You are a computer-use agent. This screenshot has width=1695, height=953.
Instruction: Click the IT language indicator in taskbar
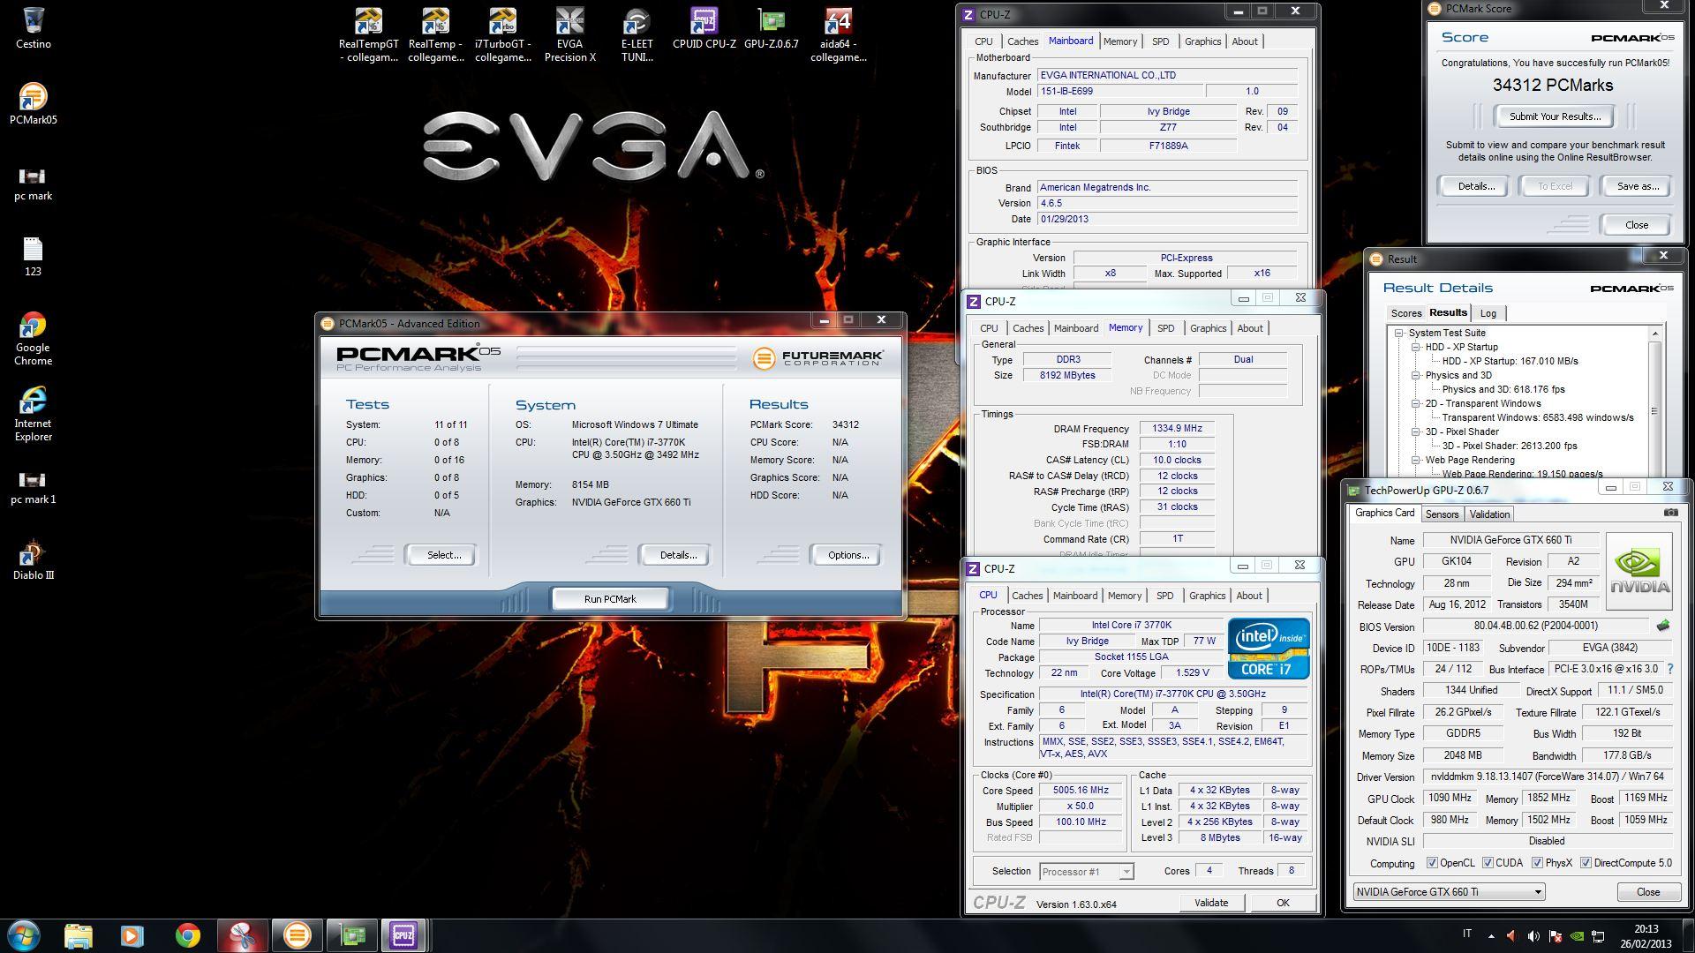1467,934
